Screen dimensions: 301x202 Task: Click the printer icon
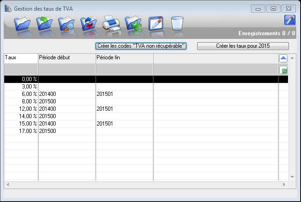click(111, 24)
